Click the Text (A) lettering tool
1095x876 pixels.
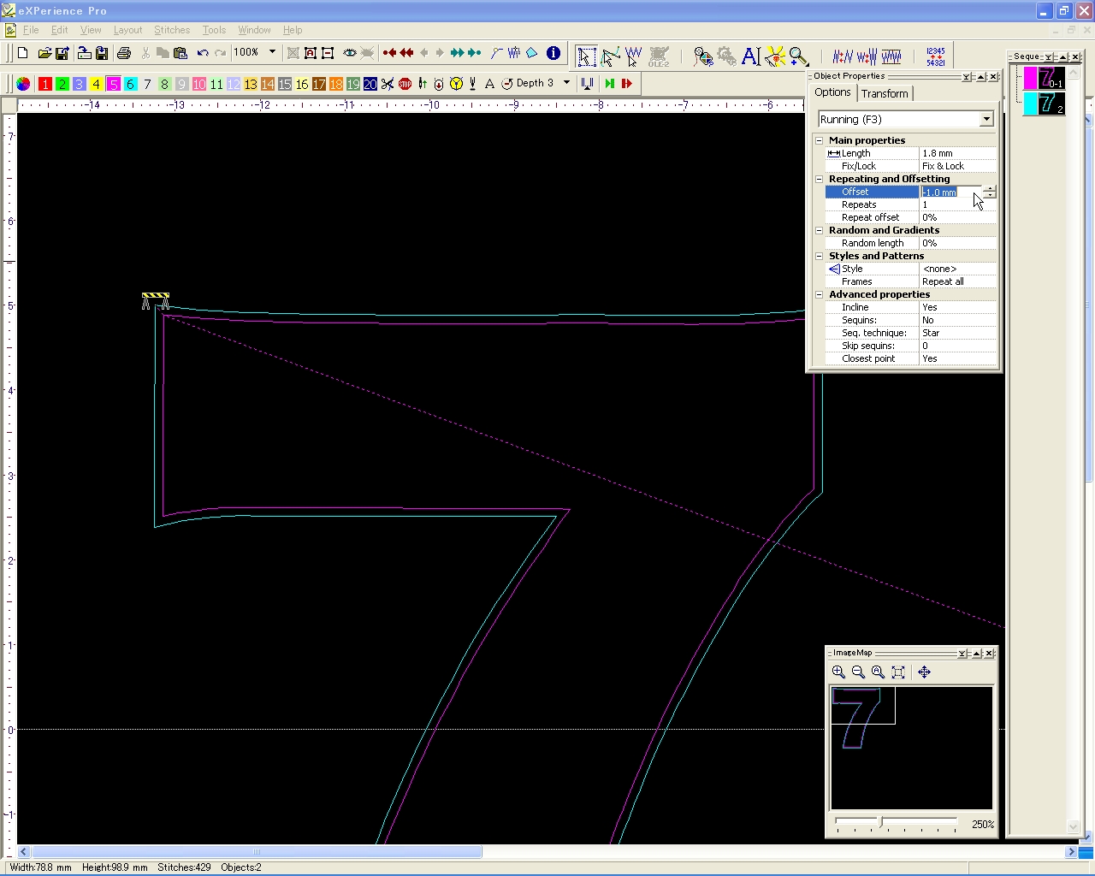751,56
